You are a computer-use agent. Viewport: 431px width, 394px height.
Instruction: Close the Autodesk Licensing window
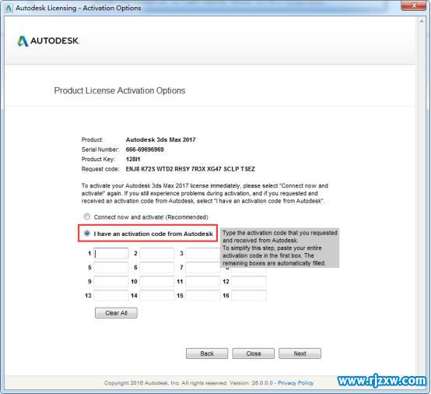tap(414, 5)
